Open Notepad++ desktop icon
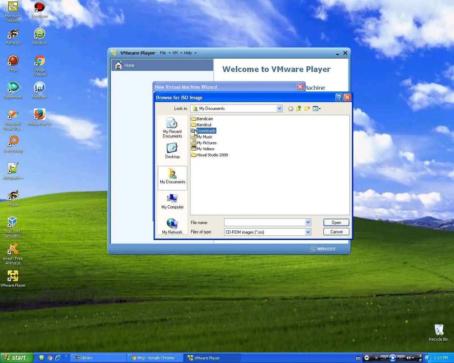The height and width of the screenshot is (363, 454). 13,172
